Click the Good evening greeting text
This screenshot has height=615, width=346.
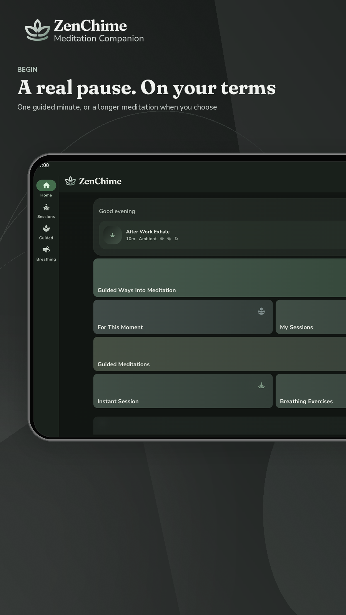point(117,211)
